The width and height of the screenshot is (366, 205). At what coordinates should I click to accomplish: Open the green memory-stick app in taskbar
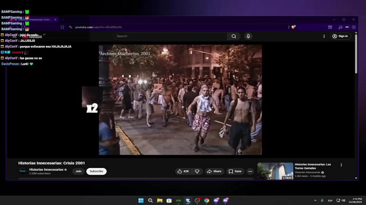pyautogui.click(x=178, y=200)
